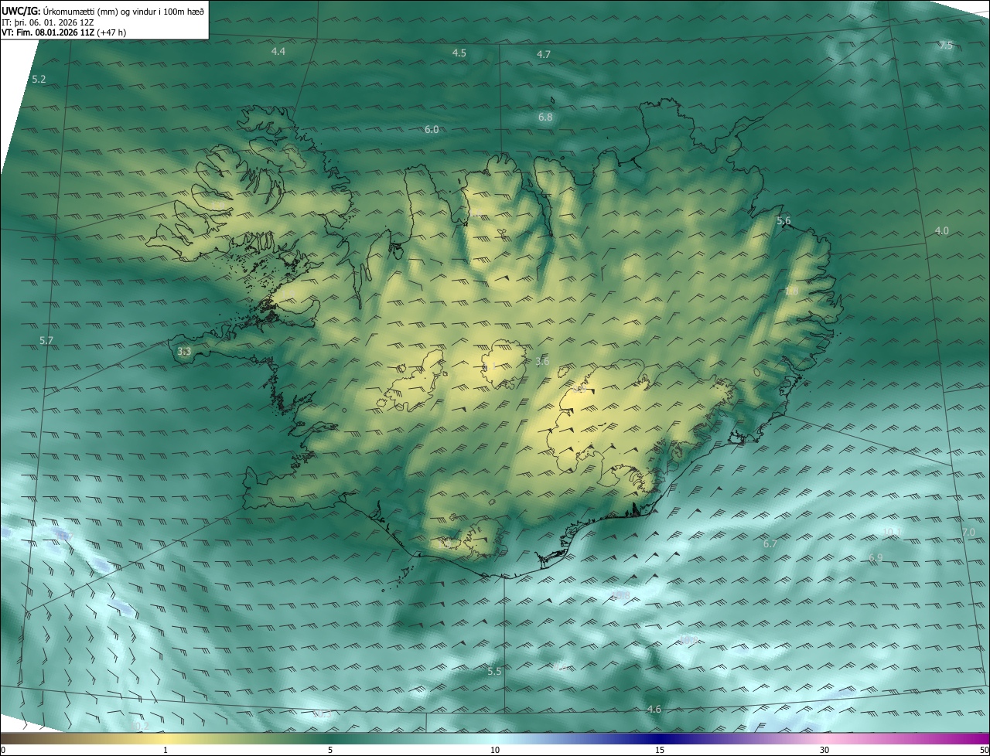Click the map value 6.8
Image resolution: width=990 pixels, height=756 pixels.
click(545, 117)
